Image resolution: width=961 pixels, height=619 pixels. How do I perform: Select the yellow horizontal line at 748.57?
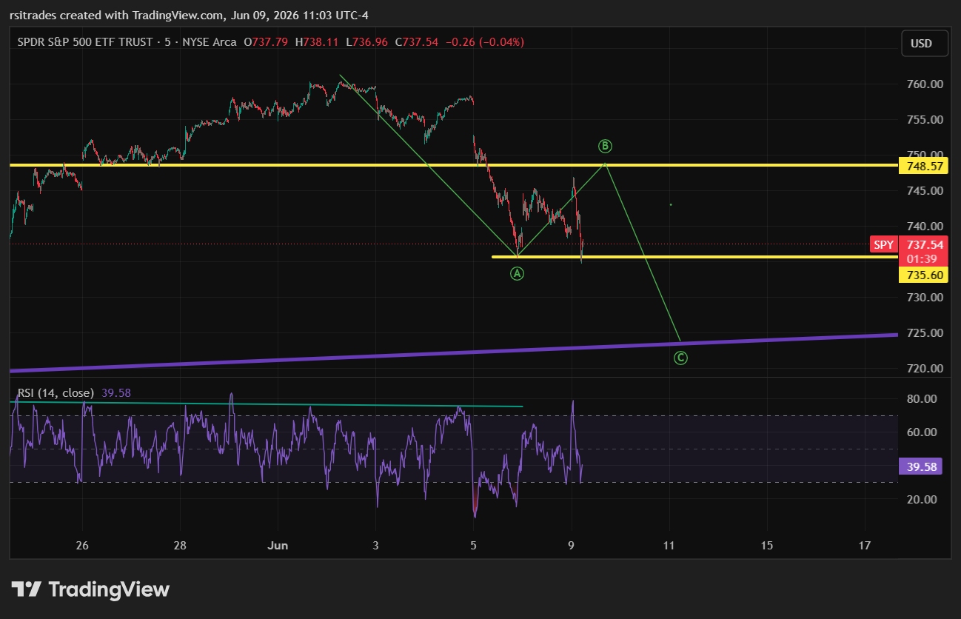(453, 165)
